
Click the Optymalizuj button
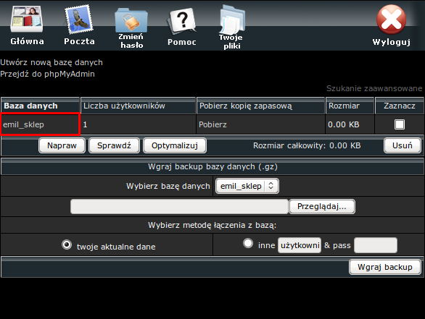[x=175, y=145]
